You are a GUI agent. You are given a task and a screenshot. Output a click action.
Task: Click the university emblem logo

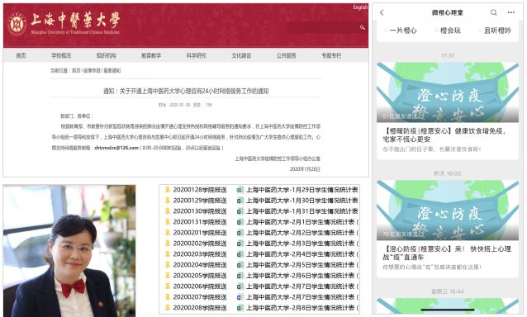coord(17,24)
